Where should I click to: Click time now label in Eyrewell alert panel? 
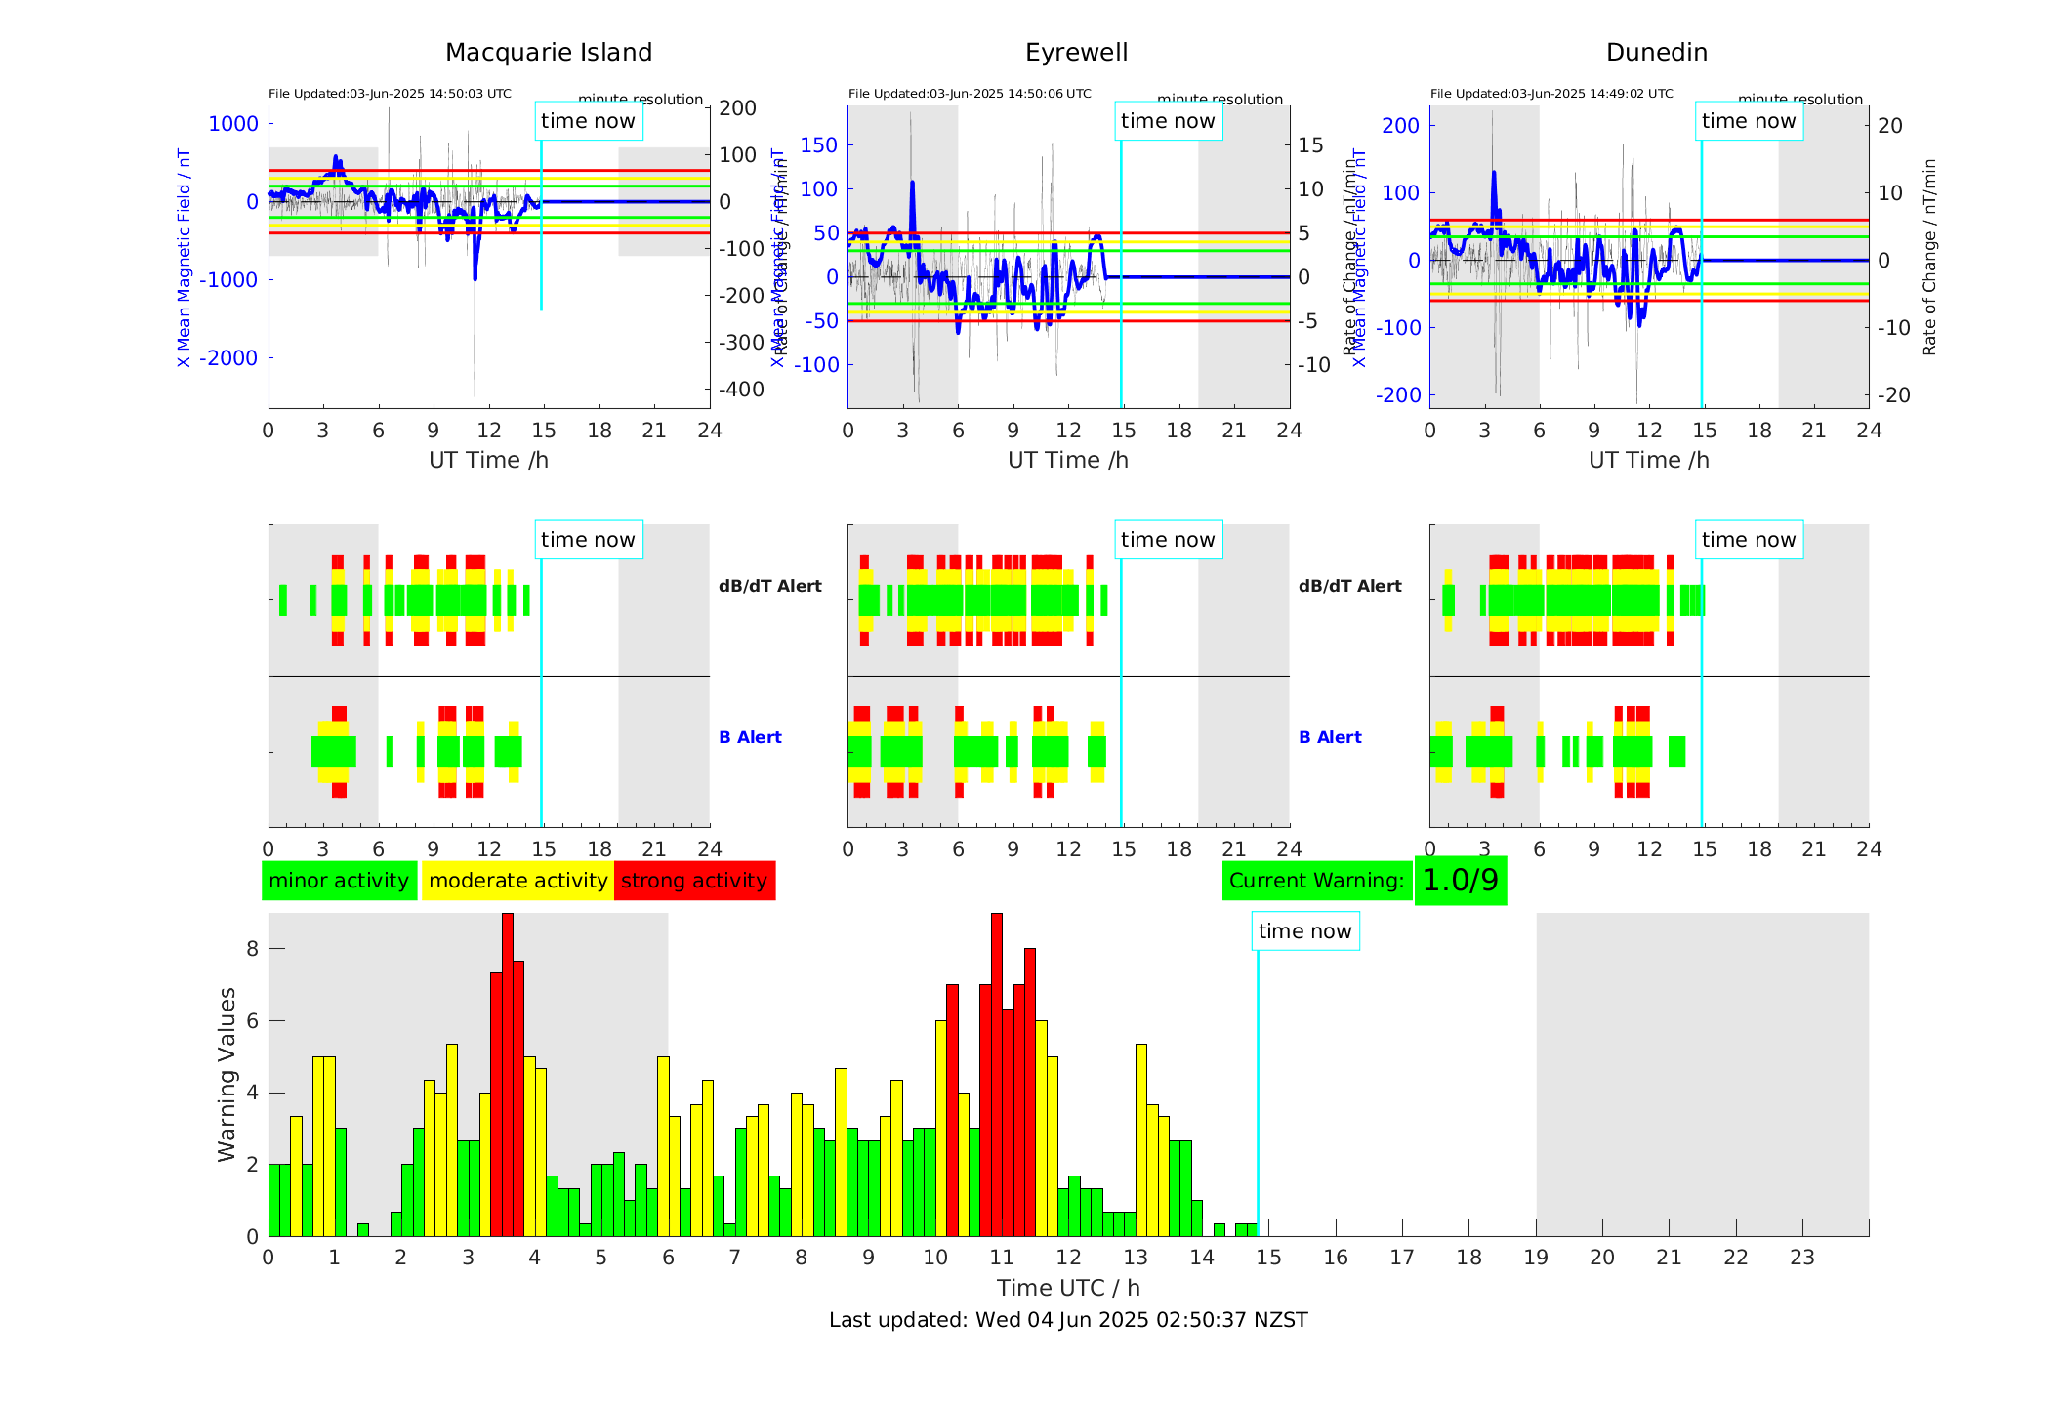coord(1168,540)
